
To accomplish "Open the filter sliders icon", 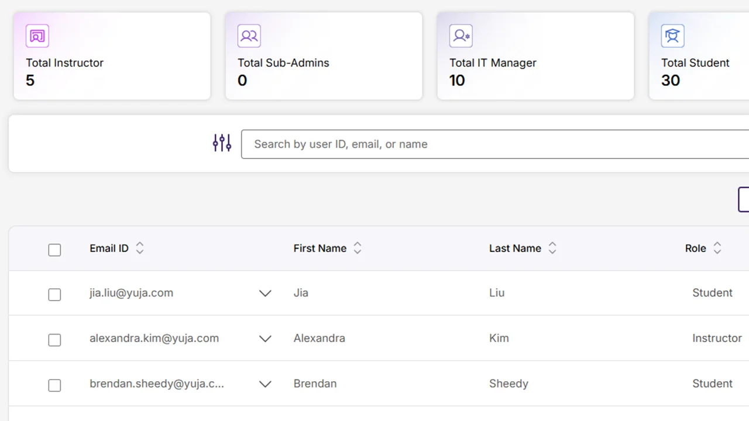I will pyautogui.click(x=222, y=143).
